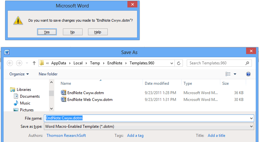259x142 pixels.
Task: Select Pictures in the navigation pane
Action: coord(27,110)
